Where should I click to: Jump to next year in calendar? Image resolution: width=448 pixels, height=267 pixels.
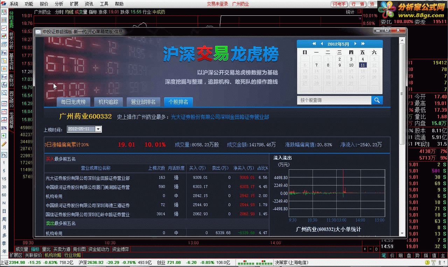363,44
